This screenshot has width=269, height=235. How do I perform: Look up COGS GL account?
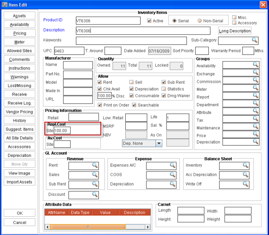pos(172,175)
